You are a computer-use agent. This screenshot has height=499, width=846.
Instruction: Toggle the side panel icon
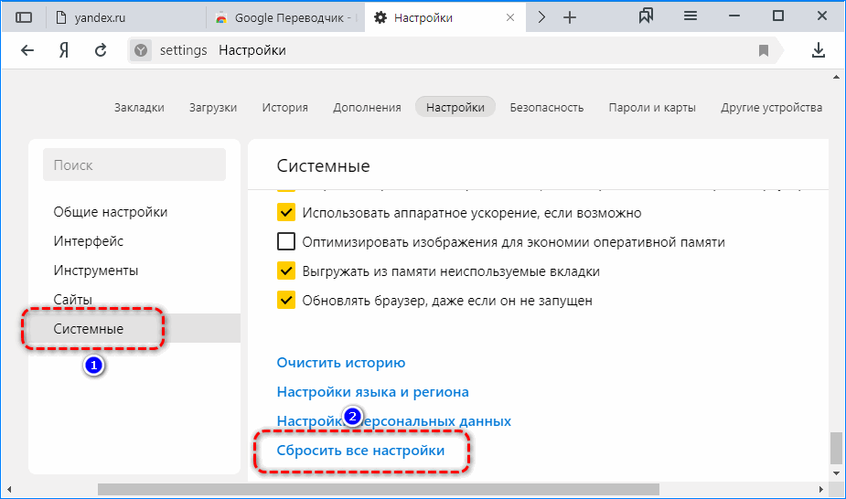[24, 17]
